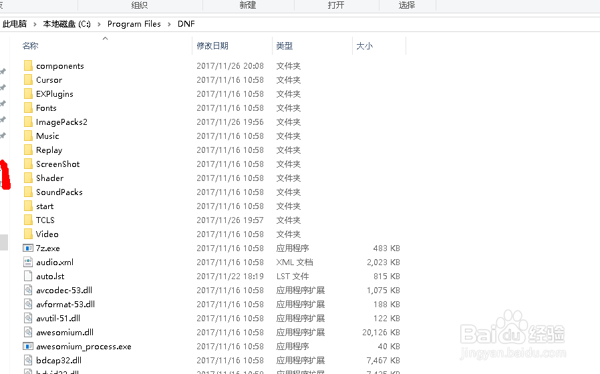Click the LST 文件 type cell

tap(293, 276)
